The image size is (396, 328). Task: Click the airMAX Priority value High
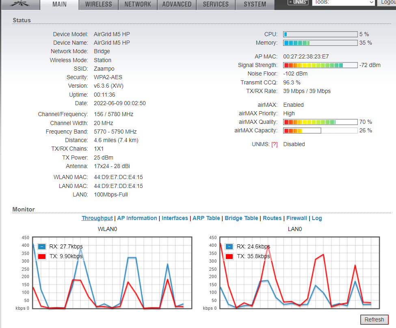[289, 113]
